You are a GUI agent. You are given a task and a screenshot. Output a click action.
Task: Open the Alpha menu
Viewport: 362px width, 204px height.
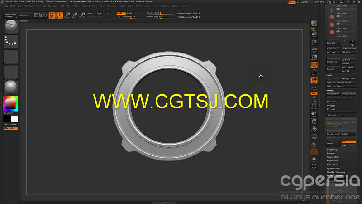tap(6, 6)
